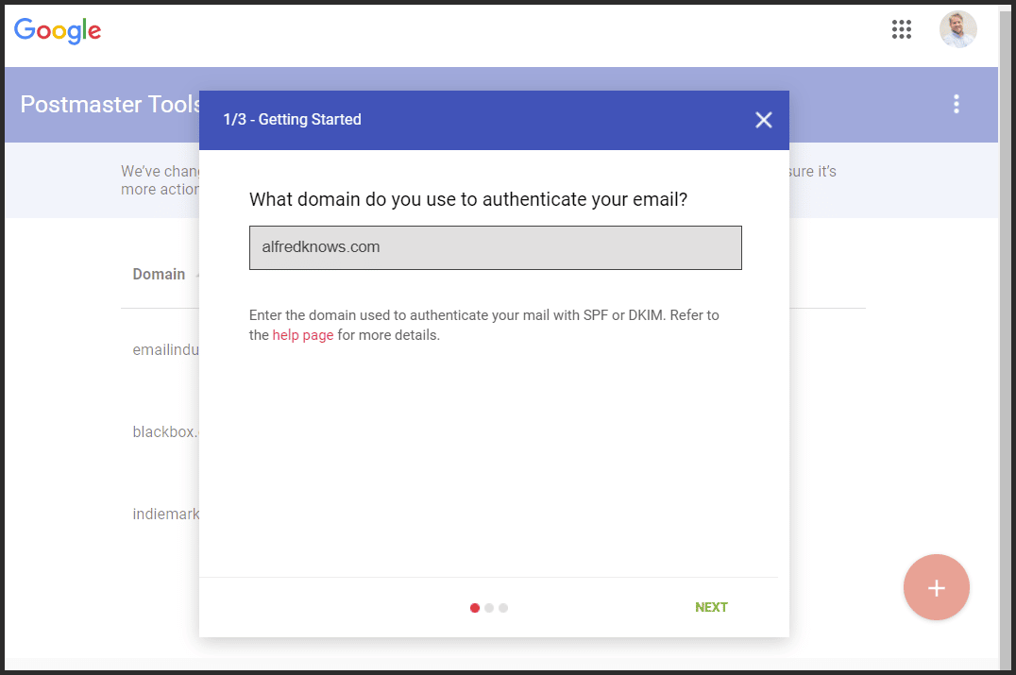Close the Getting Started dialog
This screenshot has width=1016, height=675.
coord(763,120)
